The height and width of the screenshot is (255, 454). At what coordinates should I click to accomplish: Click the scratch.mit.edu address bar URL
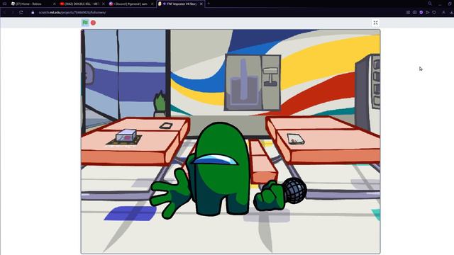click(x=72, y=13)
